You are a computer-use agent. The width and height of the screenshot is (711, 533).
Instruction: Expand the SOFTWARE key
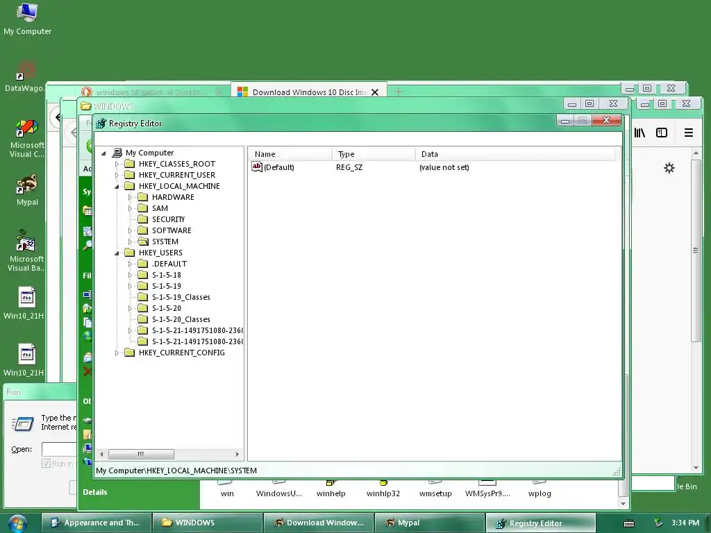(x=130, y=230)
